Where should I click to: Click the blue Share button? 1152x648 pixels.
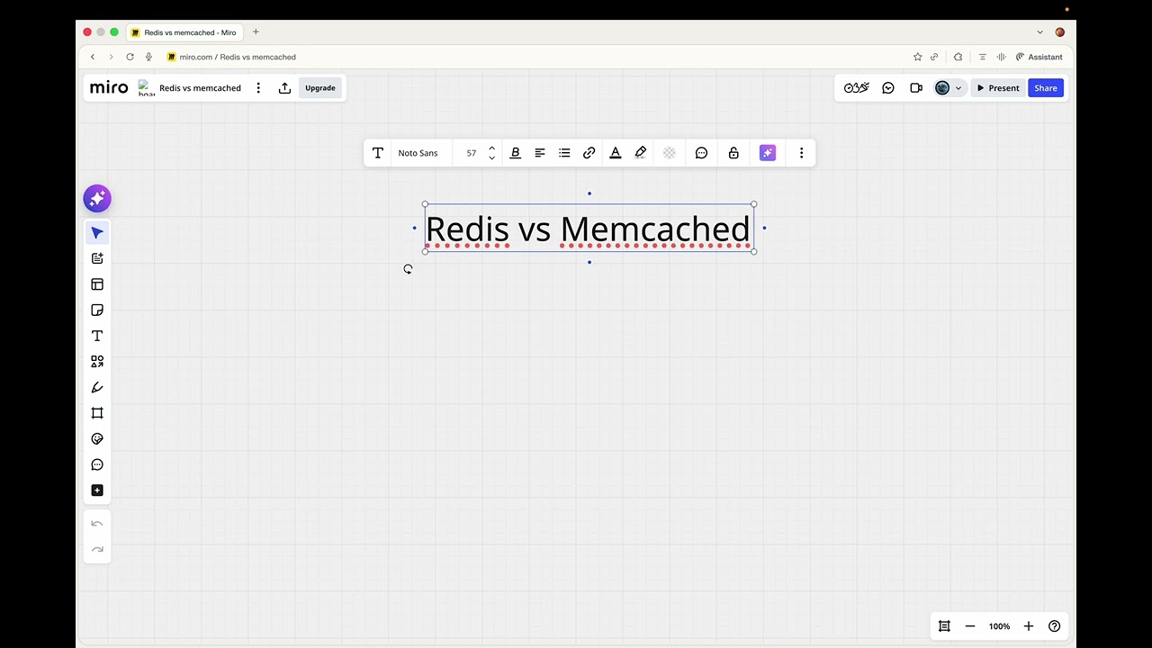(x=1046, y=88)
